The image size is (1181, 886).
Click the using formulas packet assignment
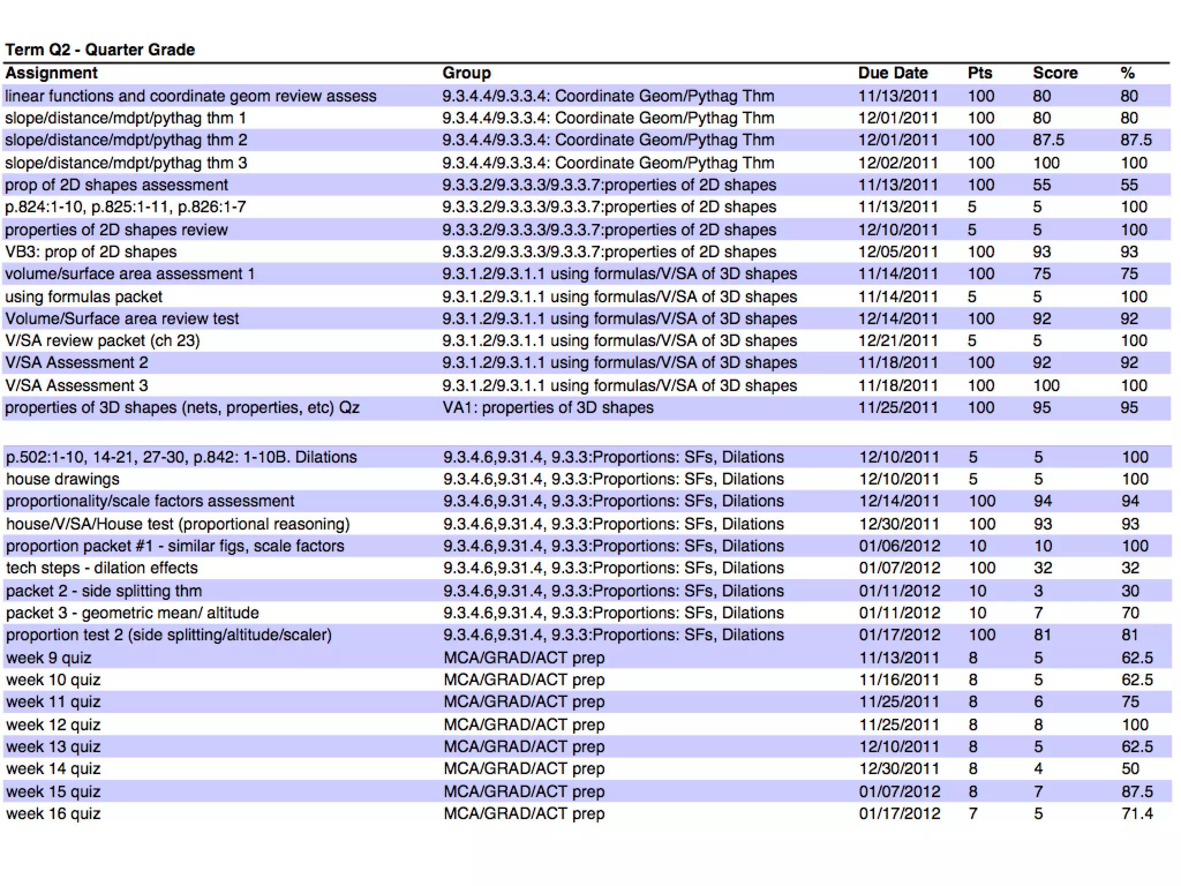(x=84, y=297)
